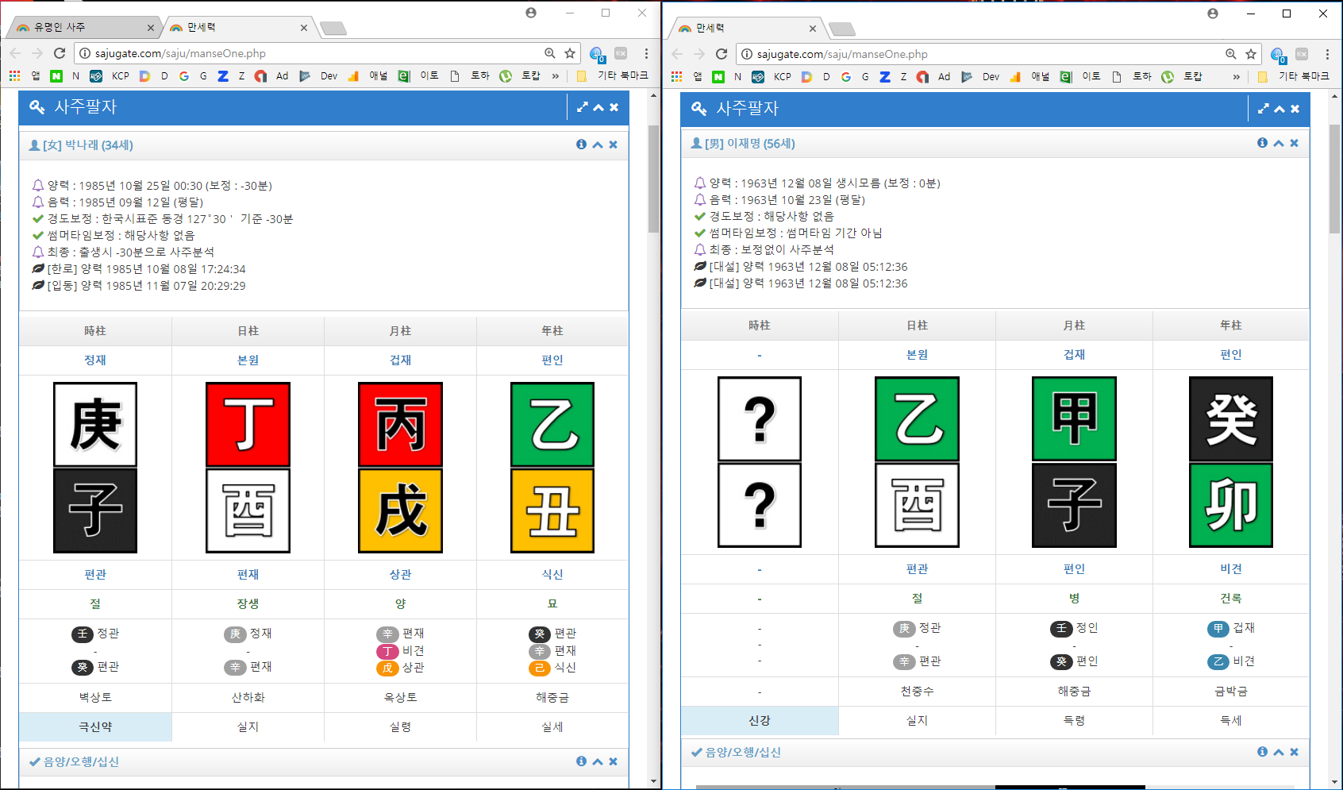Expand more bookmarks chevron in left window
Image resolution: width=1343 pixels, height=790 pixels.
(555, 75)
